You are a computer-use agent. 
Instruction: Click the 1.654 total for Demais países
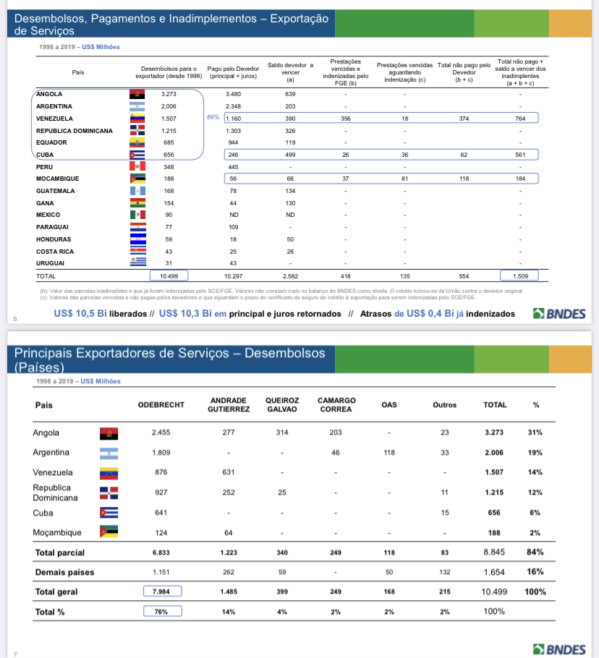[494, 572]
